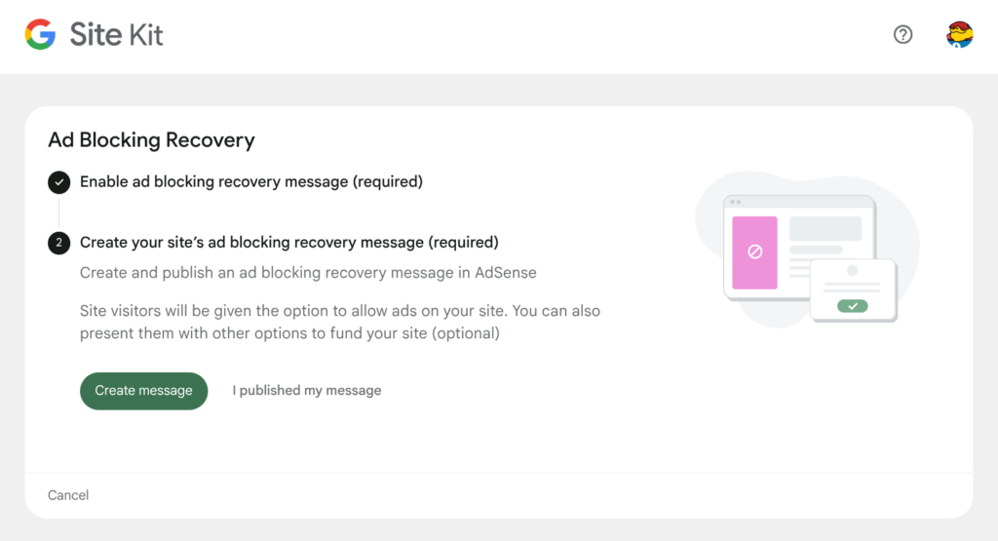Viewport: 998px width, 541px height.
Task: Open the user account avatar
Action: (x=959, y=34)
